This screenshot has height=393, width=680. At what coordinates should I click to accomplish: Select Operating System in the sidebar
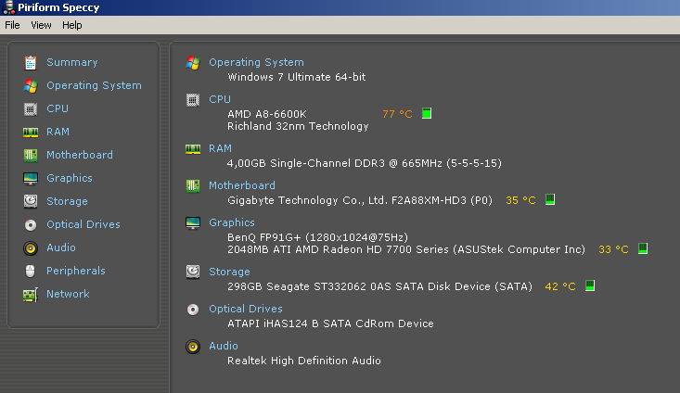94,86
